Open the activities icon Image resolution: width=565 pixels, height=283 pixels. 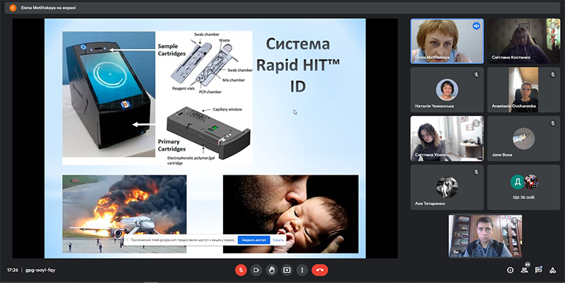click(x=553, y=270)
